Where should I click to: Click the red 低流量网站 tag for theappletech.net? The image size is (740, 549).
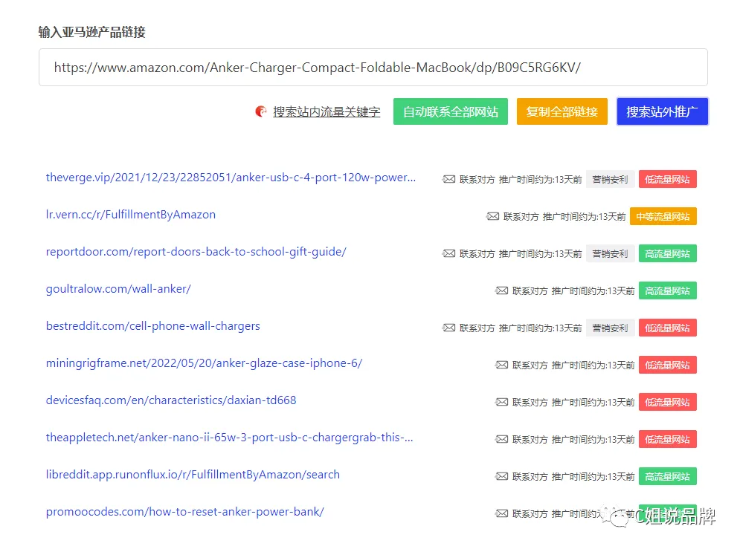coord(667,439)
